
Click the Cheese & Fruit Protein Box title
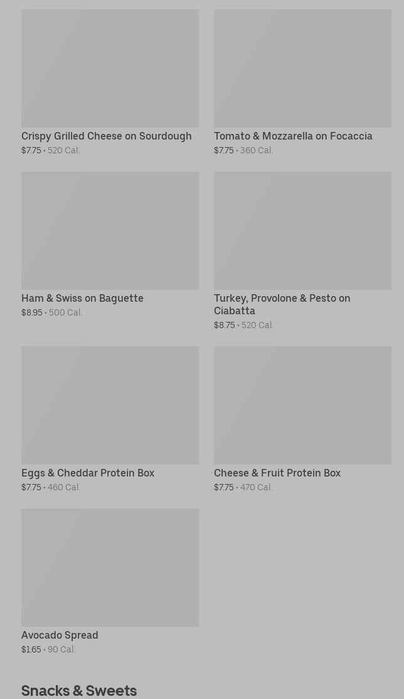(277, 473)
